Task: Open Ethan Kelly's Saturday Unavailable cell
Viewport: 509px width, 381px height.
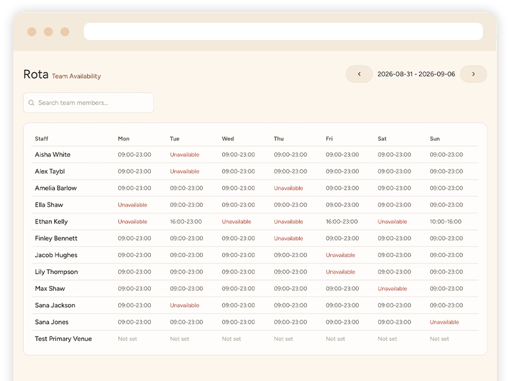Action: click(392, 222)
